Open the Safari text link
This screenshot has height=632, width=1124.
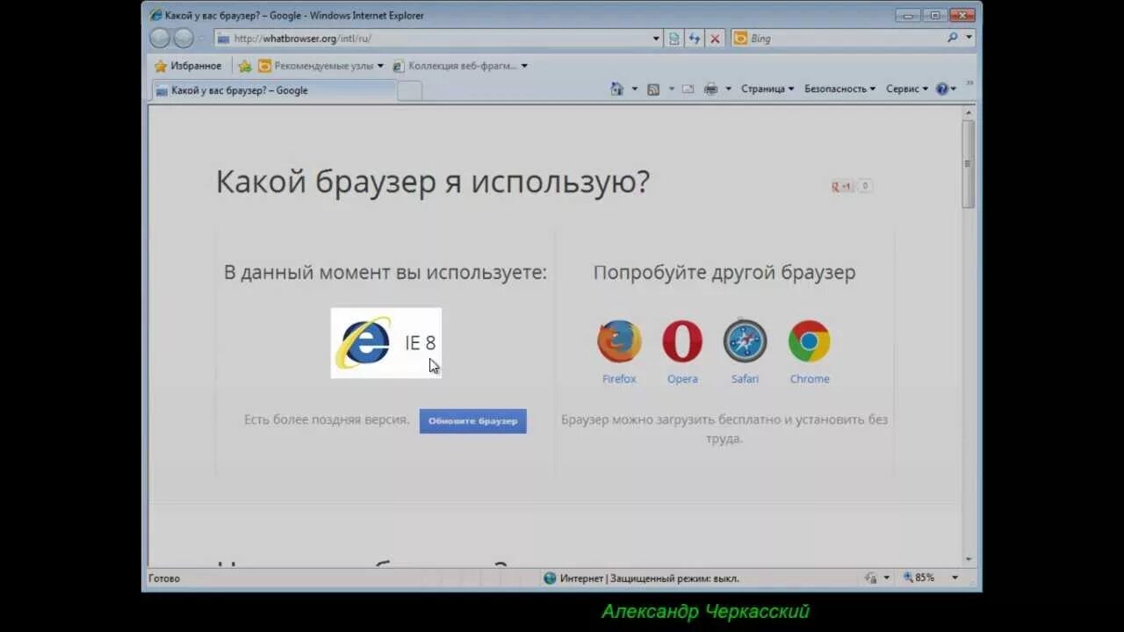(746, 379)
